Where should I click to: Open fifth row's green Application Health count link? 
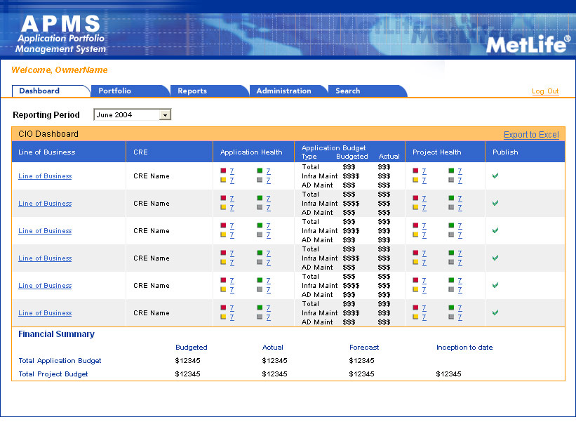click(269, 280)
